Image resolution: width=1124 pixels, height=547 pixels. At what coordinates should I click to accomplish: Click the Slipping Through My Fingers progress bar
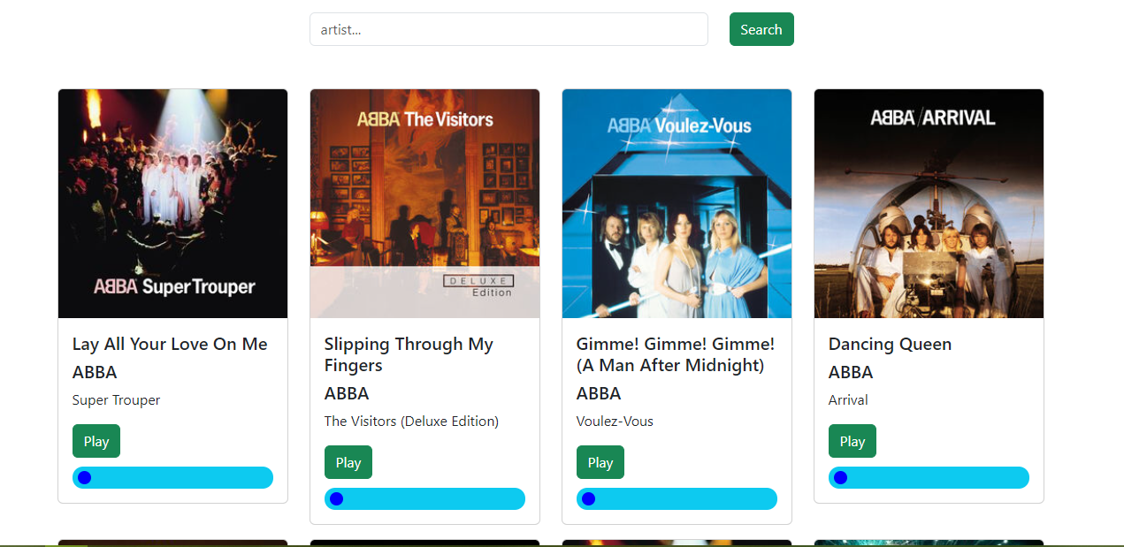424,499
